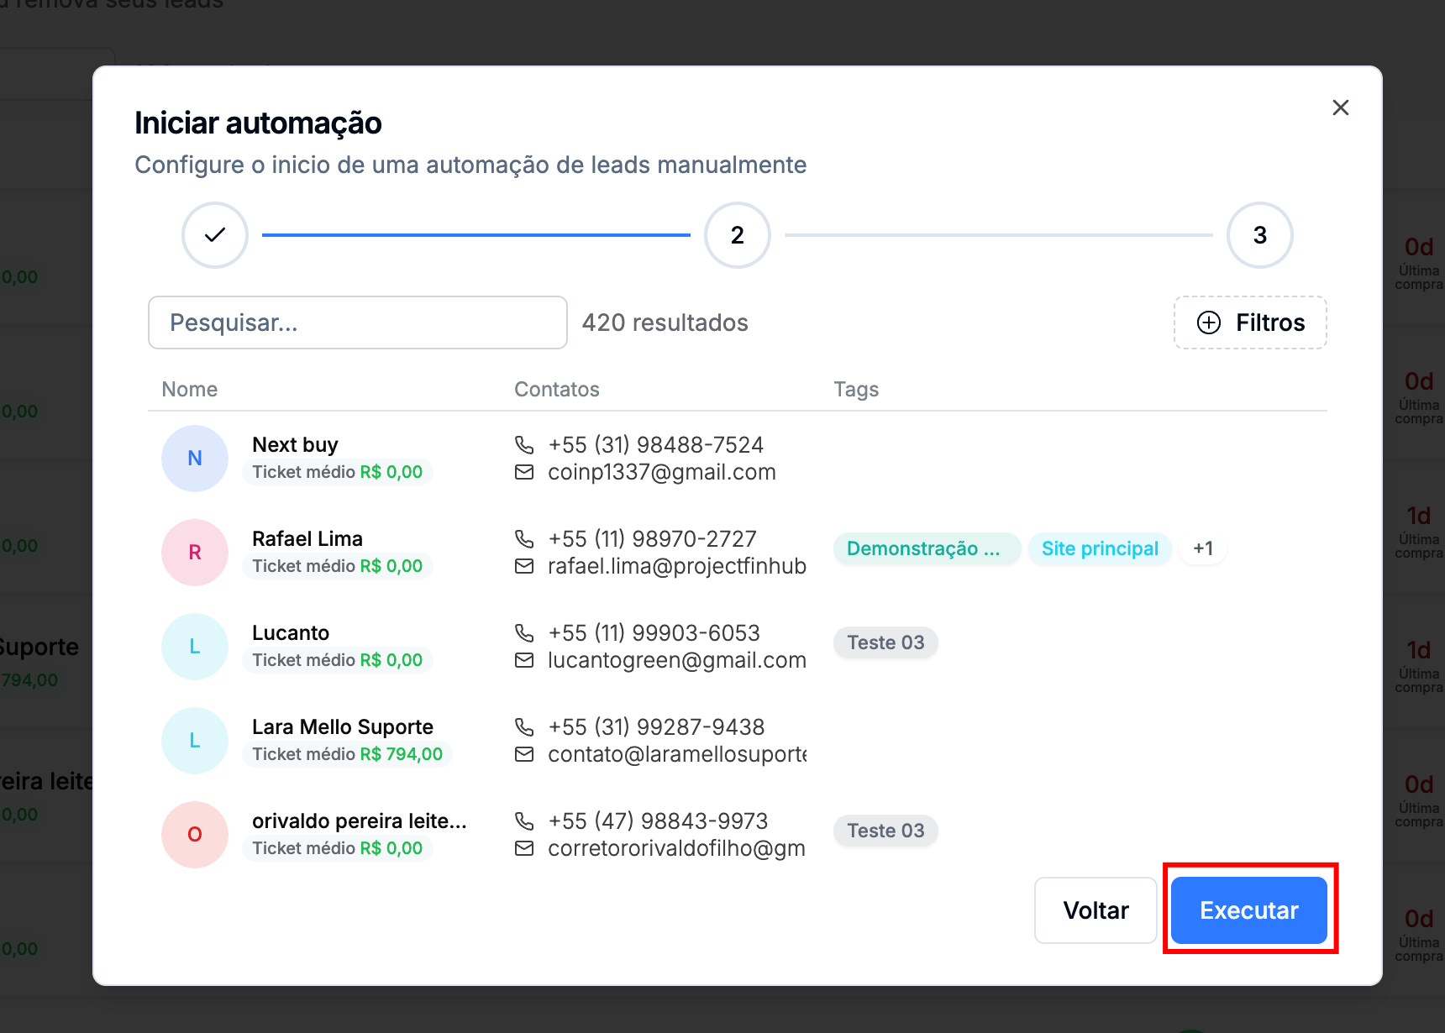The height and width of the screenshot is (1033, 1445).
Task: Select the Next buy lead name
Action: (295, 444)
